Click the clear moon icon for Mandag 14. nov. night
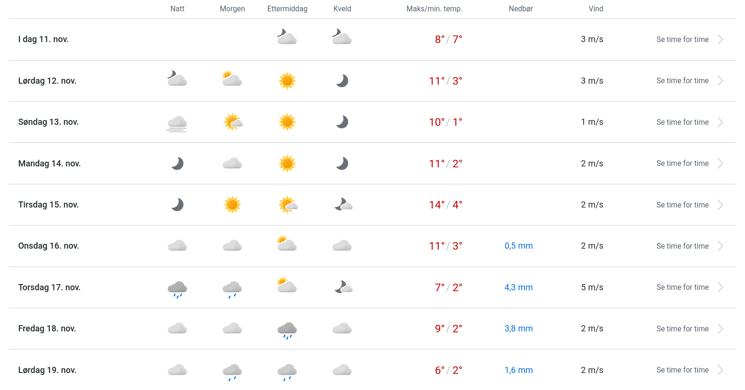This screenshot has height=390, width=745. (x=177, y=164)
